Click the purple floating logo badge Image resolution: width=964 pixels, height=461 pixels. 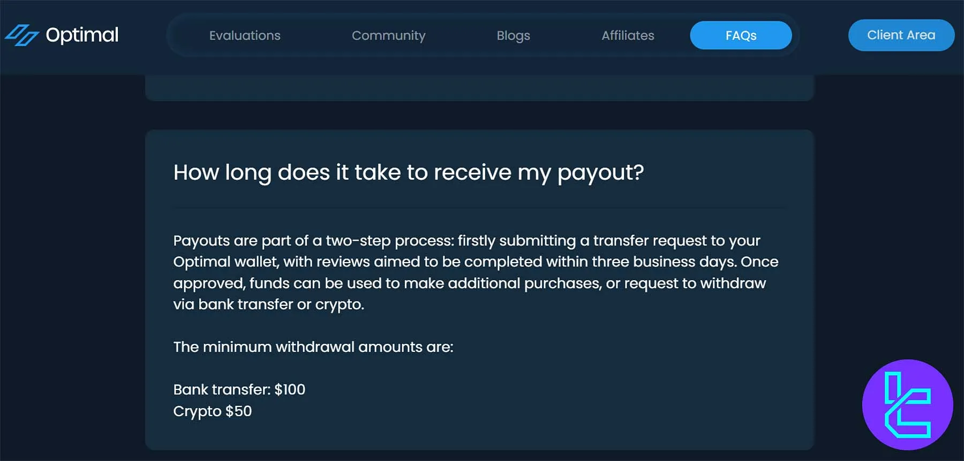pos(907,404)
